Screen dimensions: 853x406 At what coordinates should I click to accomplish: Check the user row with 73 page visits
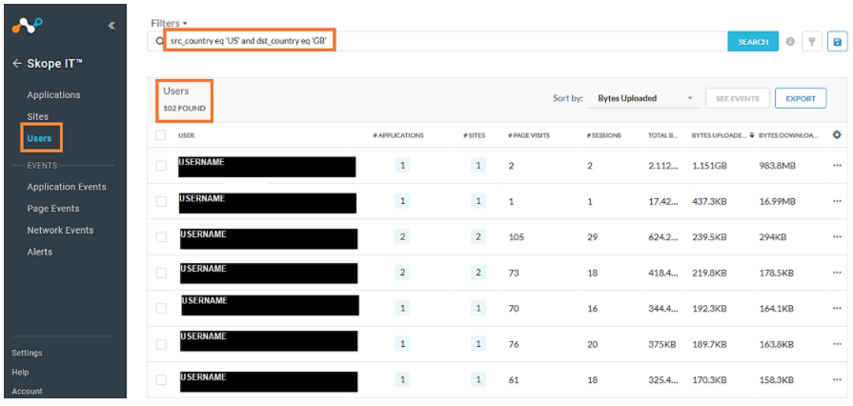pyautogui.click(x=161, y=273)
